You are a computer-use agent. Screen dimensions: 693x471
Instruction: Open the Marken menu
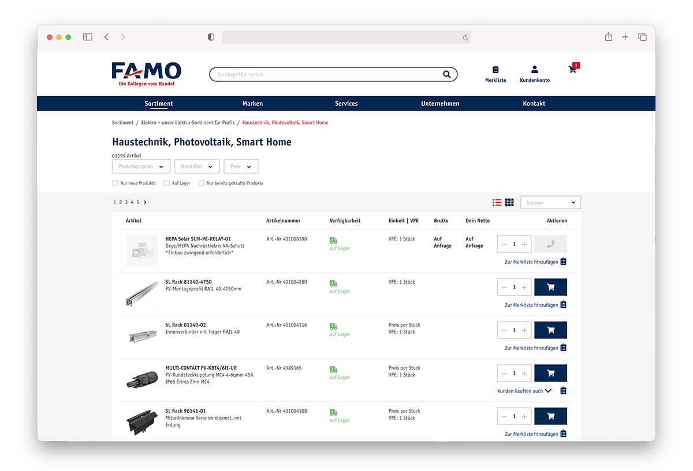pos(252,104)
